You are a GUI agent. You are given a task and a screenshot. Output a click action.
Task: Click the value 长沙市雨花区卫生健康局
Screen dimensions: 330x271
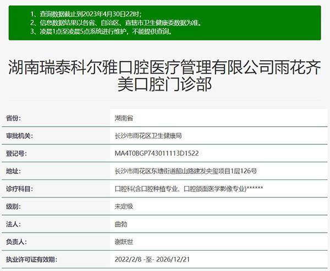148,136
